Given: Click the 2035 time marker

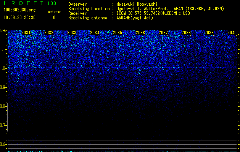Looking at the screenshot, I should pyautogui.click(x=118, y=33).
